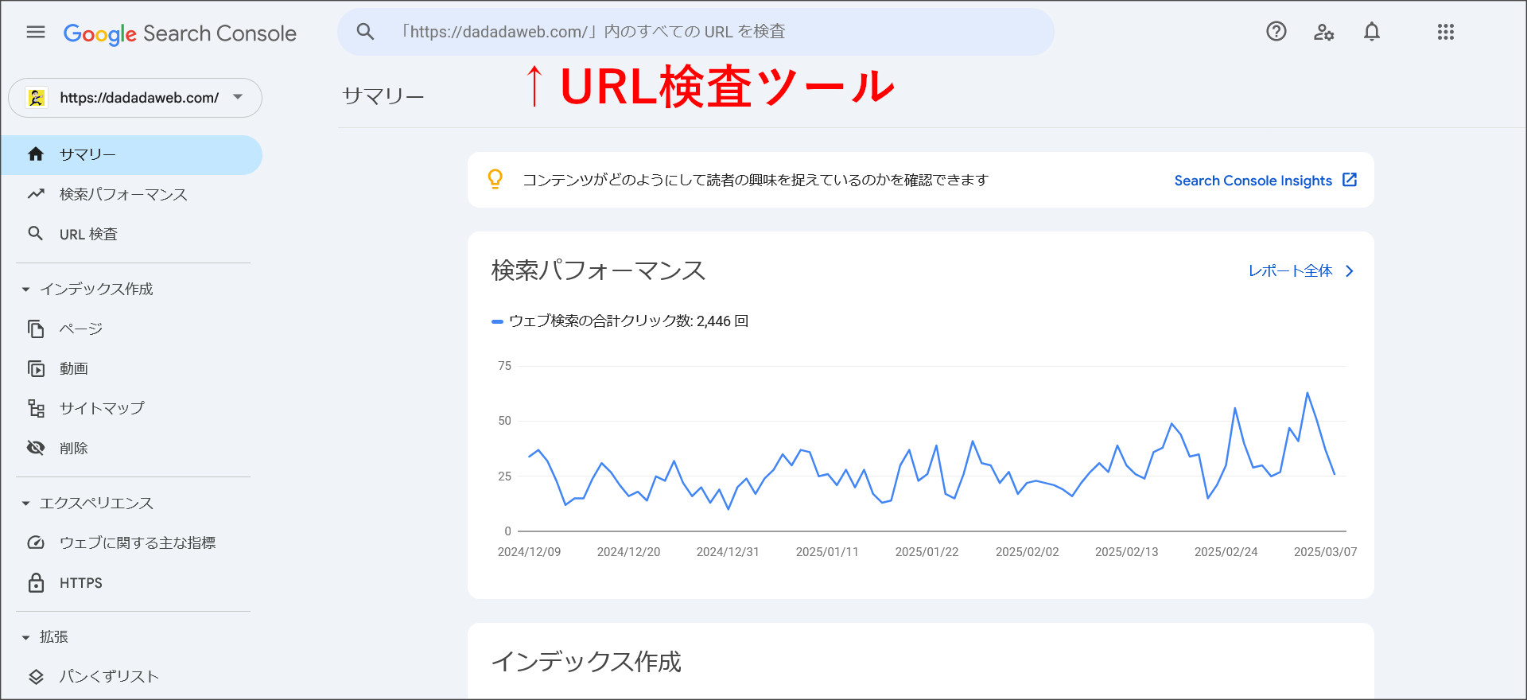Viewport: 1527px width, 700px height.
Task: Click the magnifier icon in URL inspection bar
Action: coord(365,32)
